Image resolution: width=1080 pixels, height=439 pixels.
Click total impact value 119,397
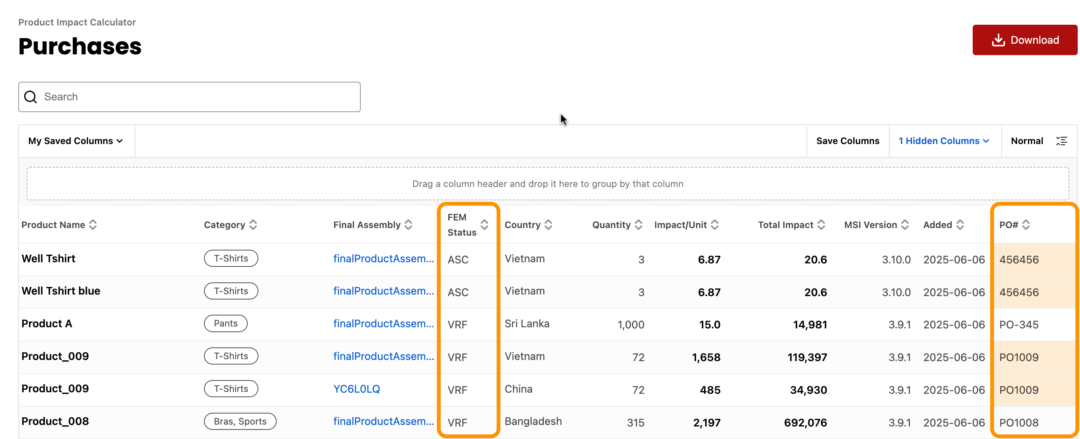[807, 357]
